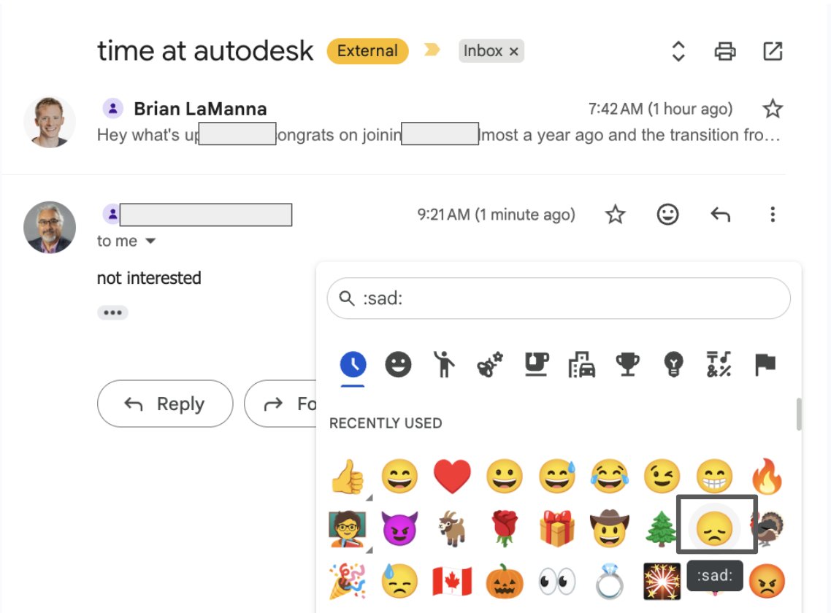Image resolution: width=831 pixels, height=613 pixels.
Task: React with the grinning smiling-eyes emoji
Action: click(x=399, y=476)
